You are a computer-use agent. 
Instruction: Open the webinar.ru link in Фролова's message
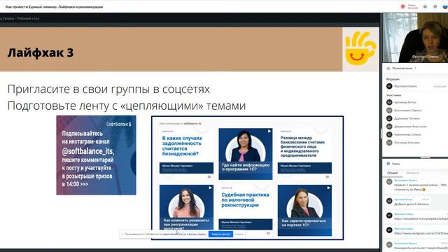[x=421, y=218]
